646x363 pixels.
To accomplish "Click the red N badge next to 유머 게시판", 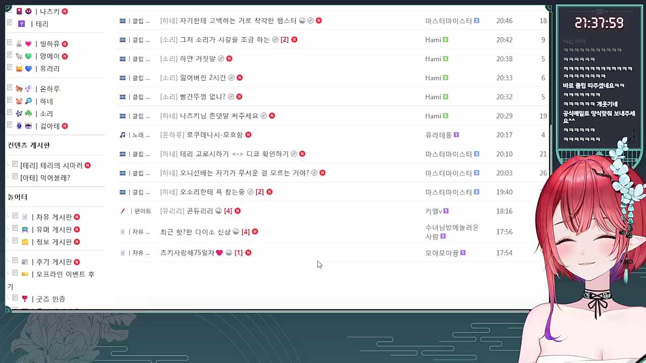I will tap(77, 230).
